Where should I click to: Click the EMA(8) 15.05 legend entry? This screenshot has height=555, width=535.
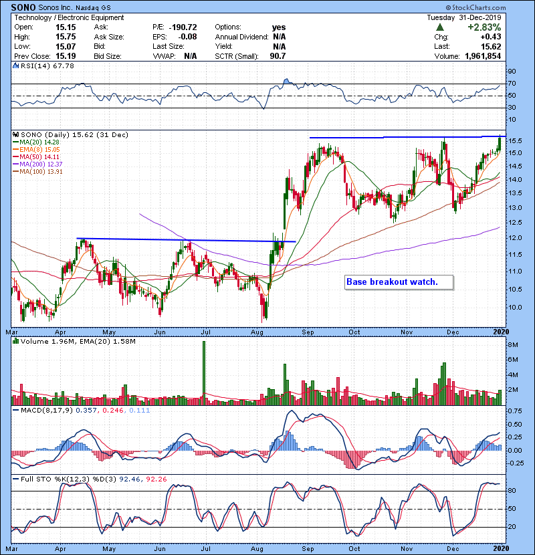39,150
